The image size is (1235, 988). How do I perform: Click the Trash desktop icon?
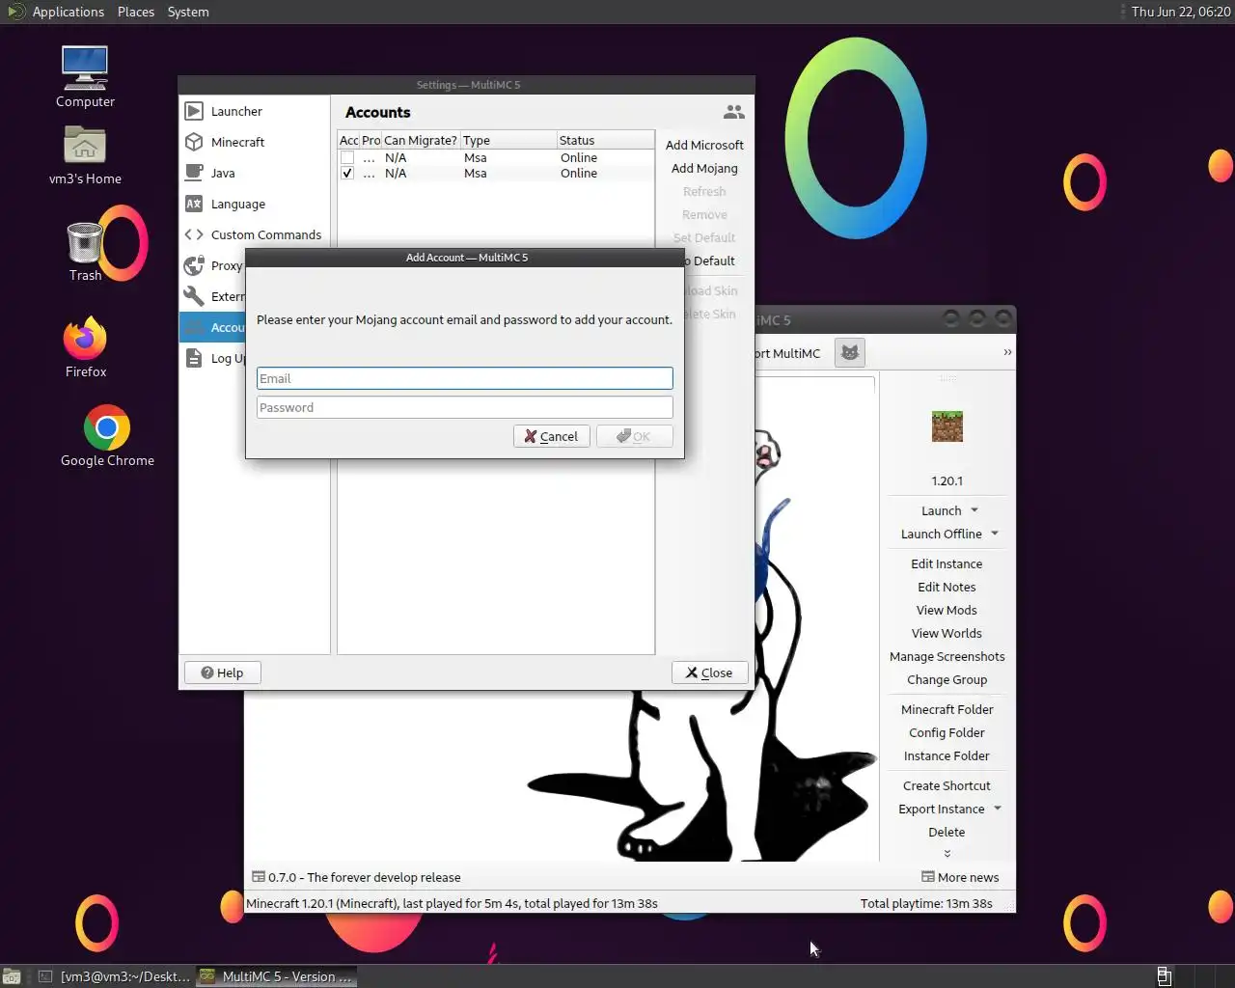coord(85,251)
